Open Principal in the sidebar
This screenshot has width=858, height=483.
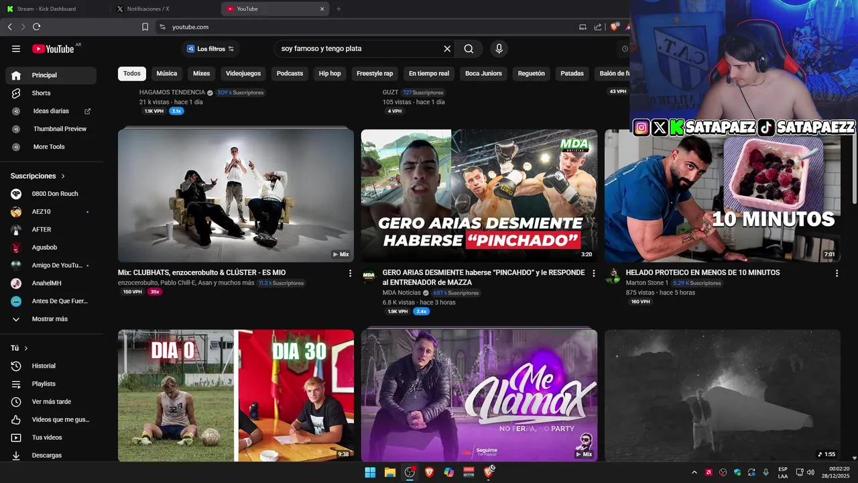pyautogui.click(x=51, y=75)
